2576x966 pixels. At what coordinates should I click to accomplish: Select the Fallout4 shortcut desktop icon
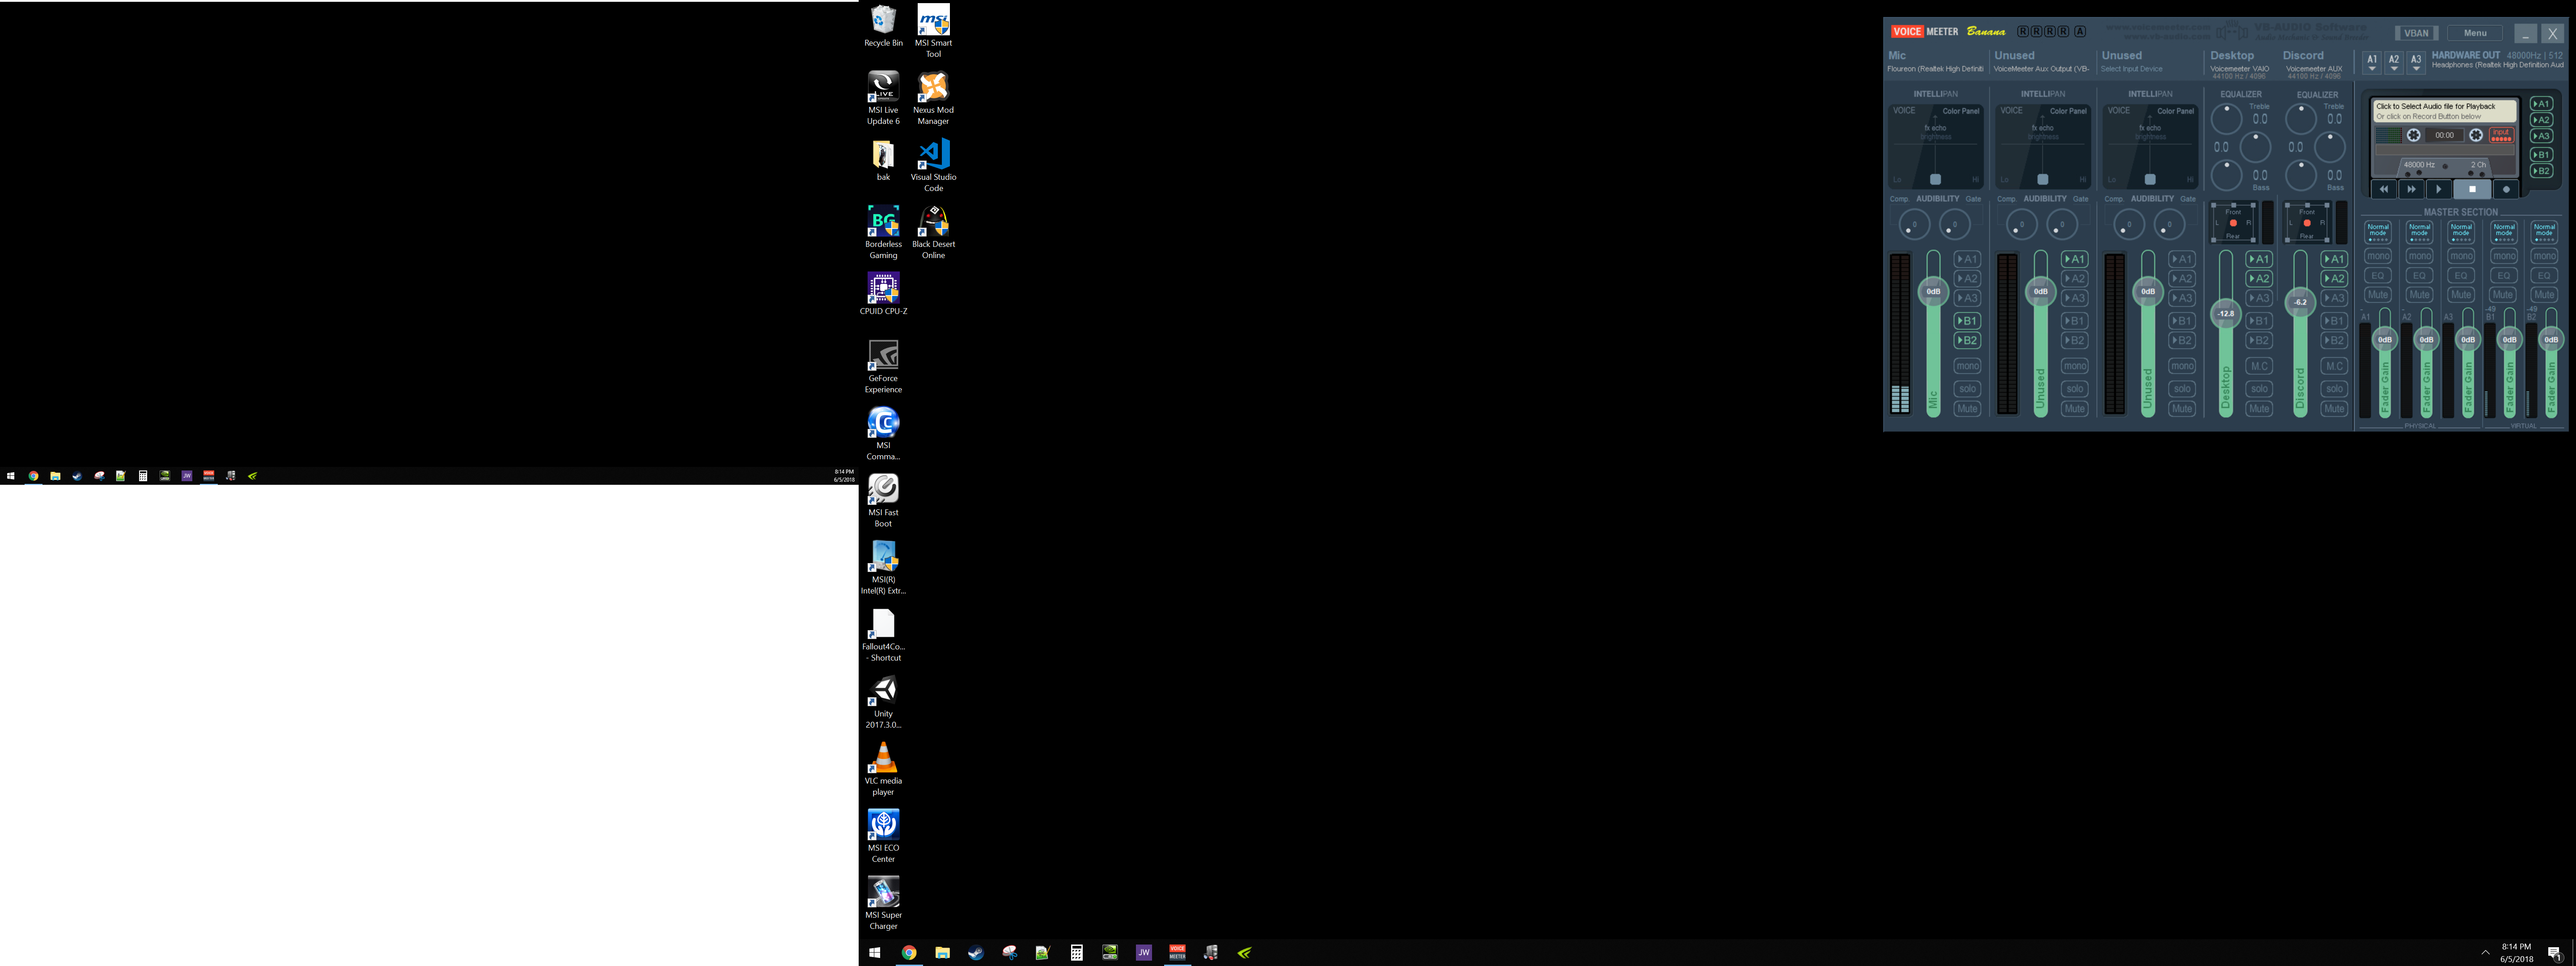[883, 636]
